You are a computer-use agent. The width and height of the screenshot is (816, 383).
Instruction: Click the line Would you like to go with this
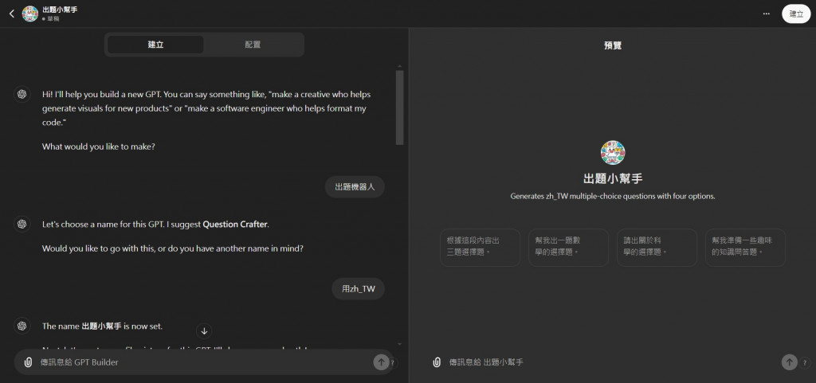(x=173, y=248)
